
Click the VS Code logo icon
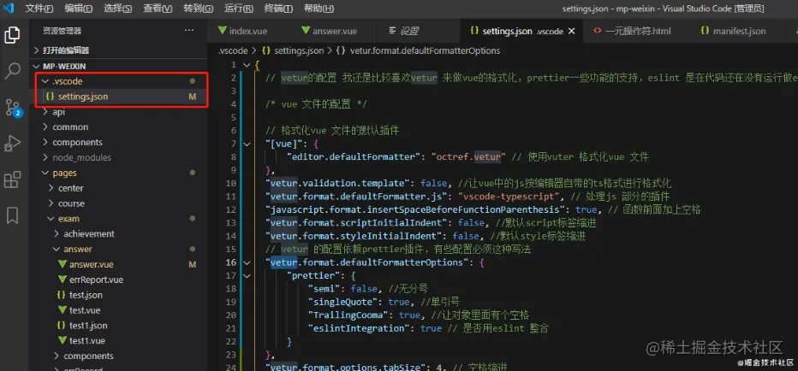(x=9, y=9)
